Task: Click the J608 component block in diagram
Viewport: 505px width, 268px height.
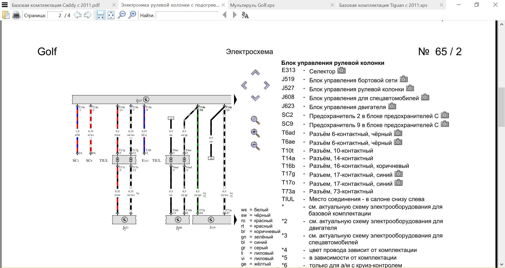Action: 178,220
